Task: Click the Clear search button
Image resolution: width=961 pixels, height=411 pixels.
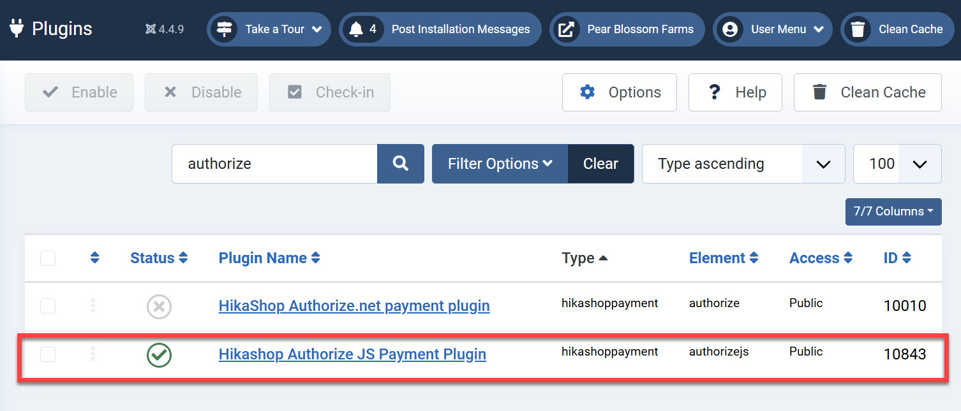Action: 600,164
